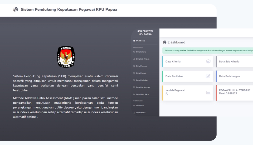The image size is (253, 145).
Task: Click the paragraph about Metode Additive Ratio Assessment
Action: (x=66, y=107)
